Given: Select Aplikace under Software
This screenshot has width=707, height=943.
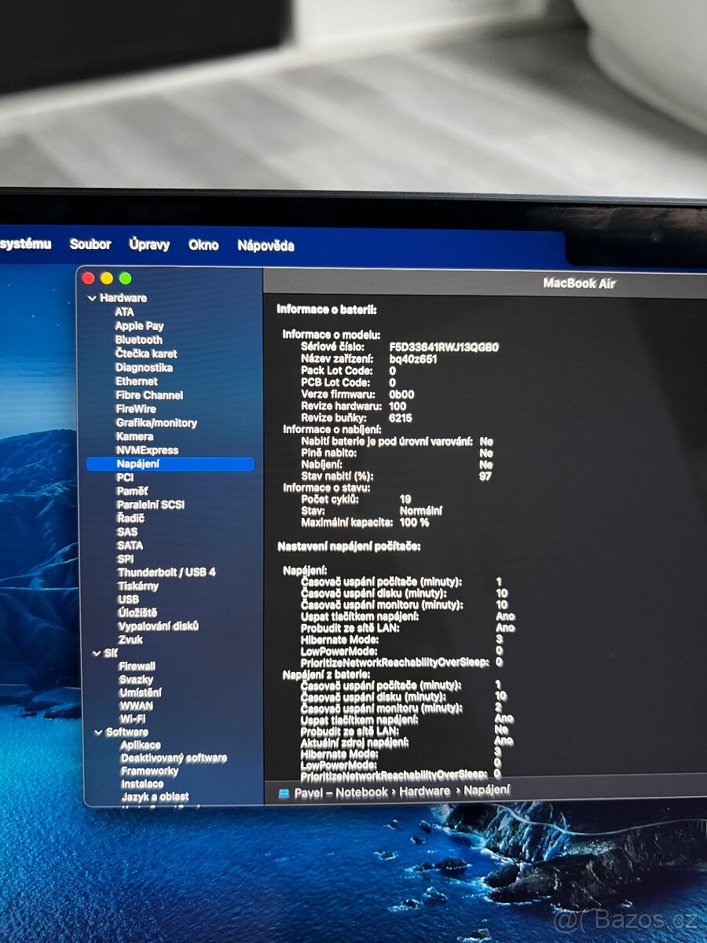Looking at the screenshot, I should (141, 745).
